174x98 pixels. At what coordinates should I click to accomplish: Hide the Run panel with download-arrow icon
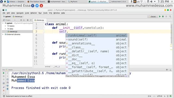point(170,70)
